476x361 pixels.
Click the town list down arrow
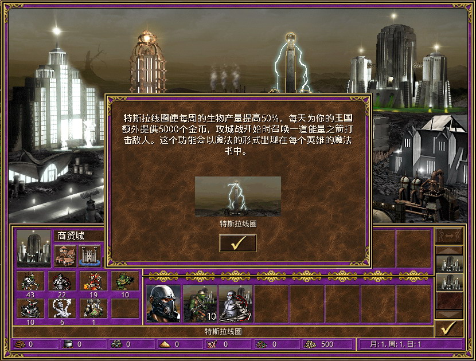[x=449, y=314]
